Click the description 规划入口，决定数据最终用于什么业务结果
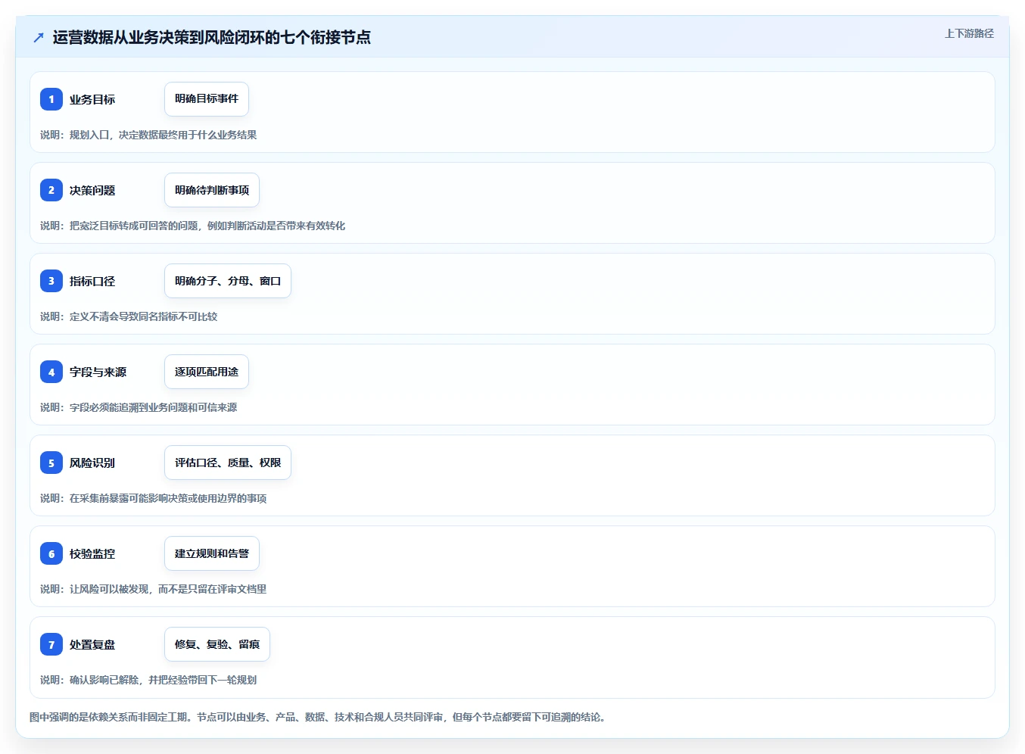Viewport: 1025px width, 754px height. [x=148, y=135]
